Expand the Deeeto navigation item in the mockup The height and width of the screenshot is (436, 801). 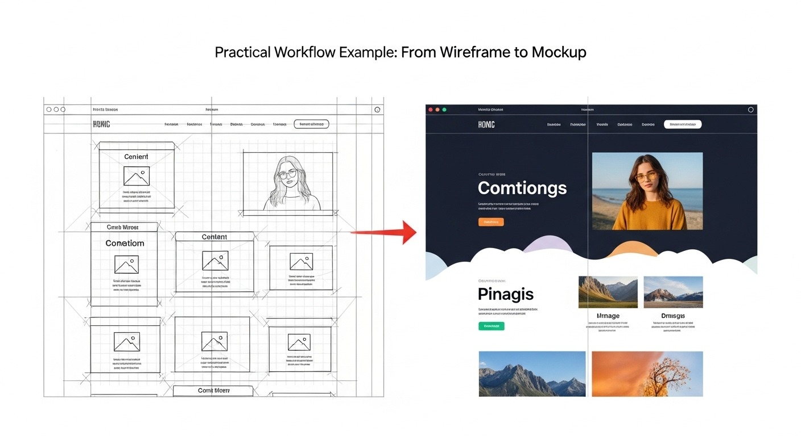pyautogui.click(x=648, y=124)
